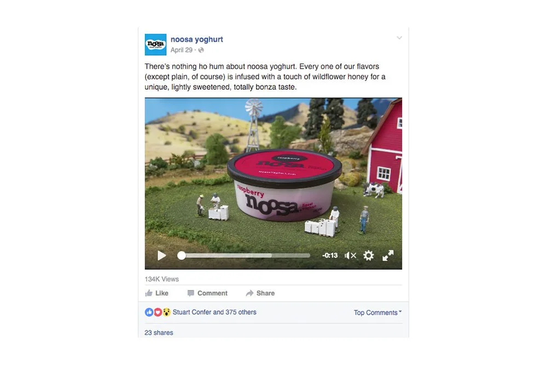Click the public globe privacy icon
547x365 pixels.
click(201, 50)
